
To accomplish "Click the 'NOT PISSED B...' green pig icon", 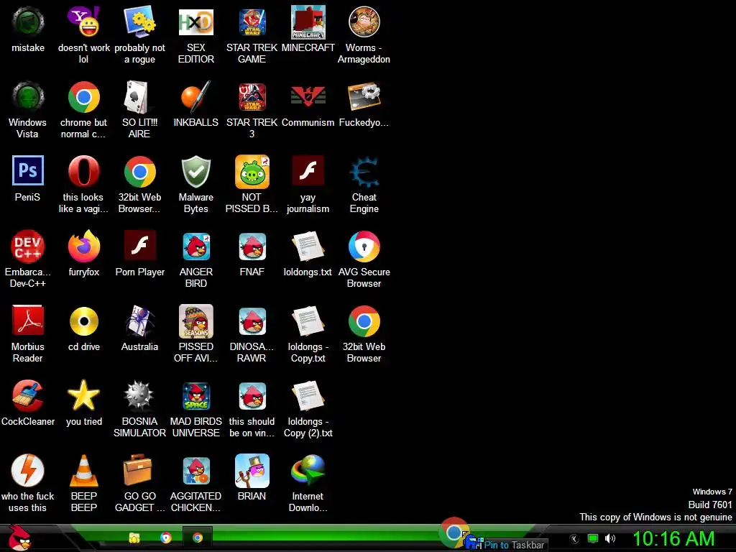I will point(252,172).
